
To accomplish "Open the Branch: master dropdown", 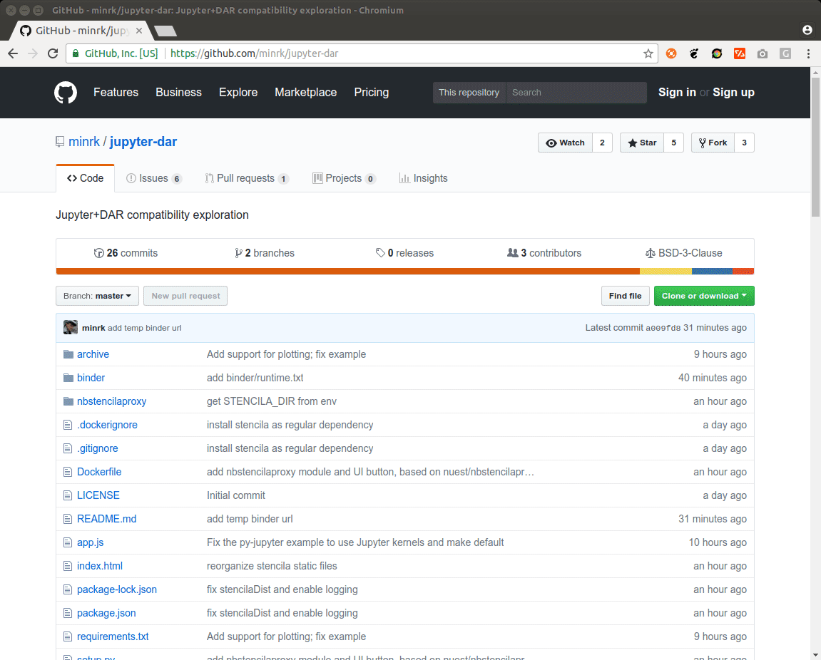I will click(98, 296).
